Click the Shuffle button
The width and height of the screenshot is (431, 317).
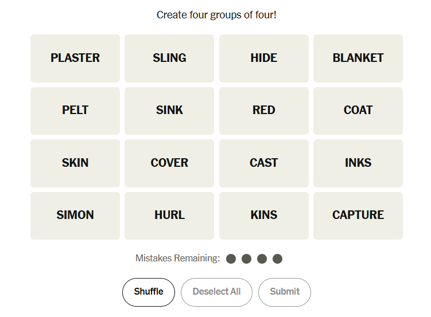149,292
